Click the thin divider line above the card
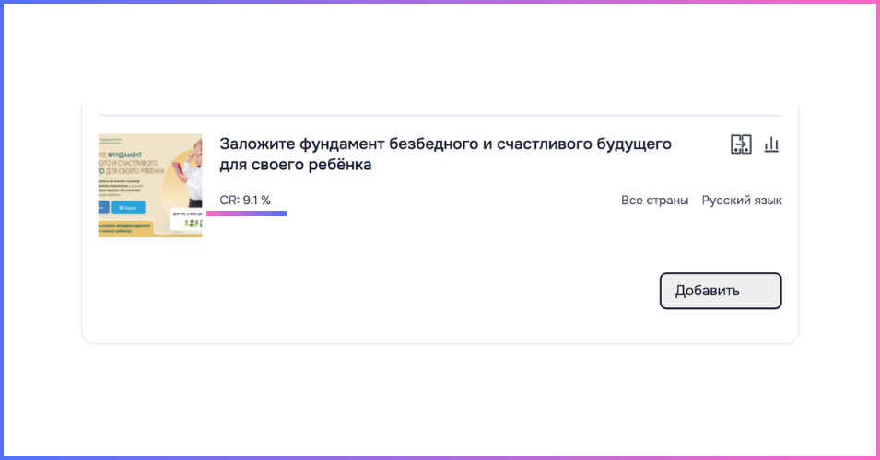The width and height of the screenshot is (880, 460). pos(440,115)
